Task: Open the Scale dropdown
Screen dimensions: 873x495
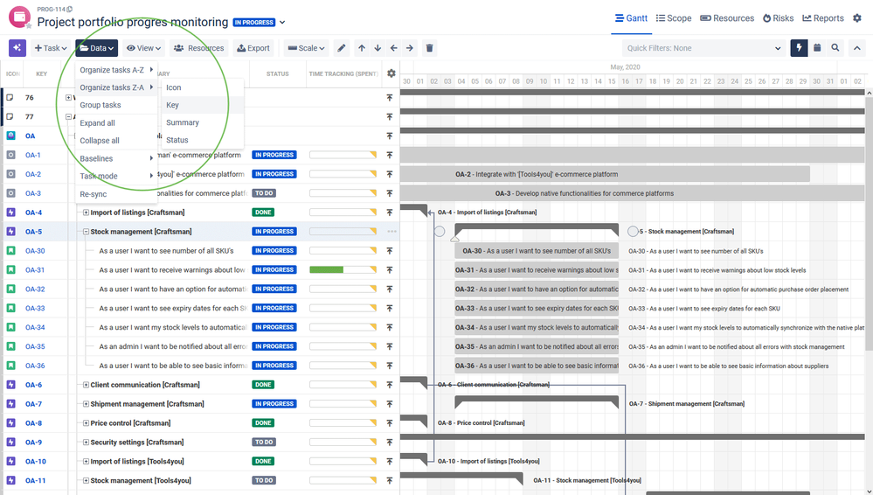Action: click(306, 48)
